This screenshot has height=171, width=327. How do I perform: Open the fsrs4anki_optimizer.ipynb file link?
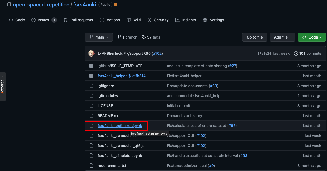click(x=120, y=126)
